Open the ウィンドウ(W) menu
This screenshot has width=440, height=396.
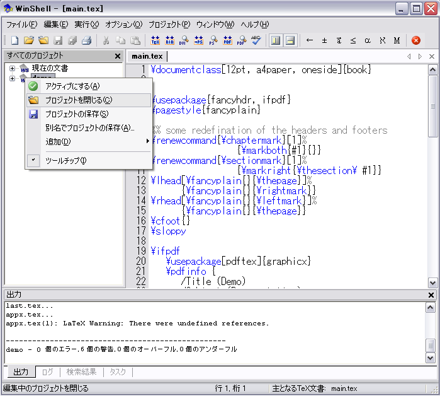click(x=215, y=25)
